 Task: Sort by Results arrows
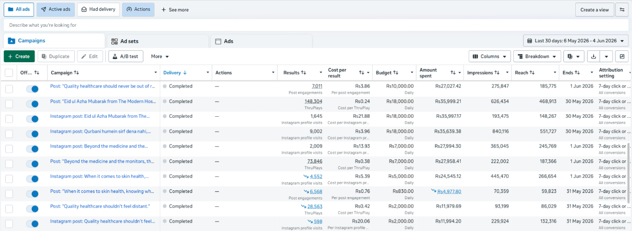(x=304, y=73)
